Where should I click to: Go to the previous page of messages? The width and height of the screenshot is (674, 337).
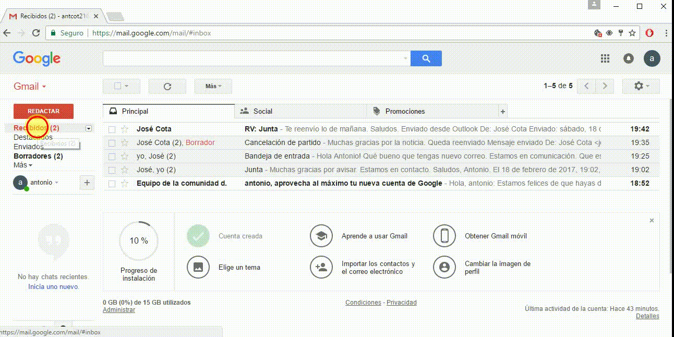coord(587,86)
